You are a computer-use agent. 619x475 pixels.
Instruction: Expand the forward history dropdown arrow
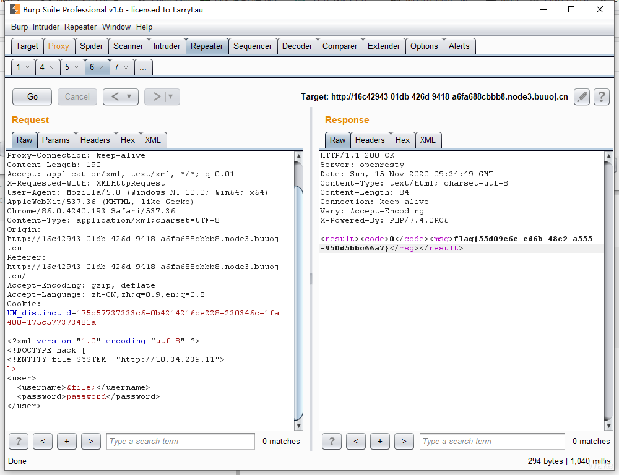click(171, 96)
